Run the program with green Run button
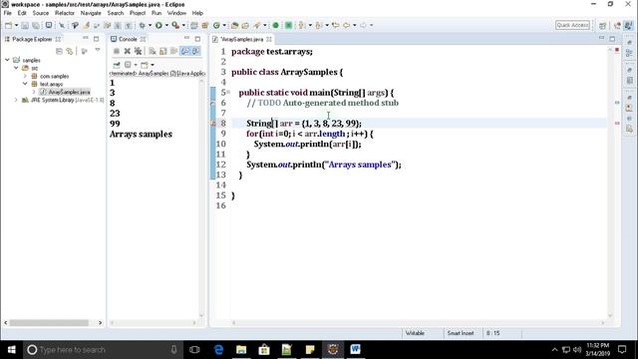638x359 pixels. click(x=159, y=25)
